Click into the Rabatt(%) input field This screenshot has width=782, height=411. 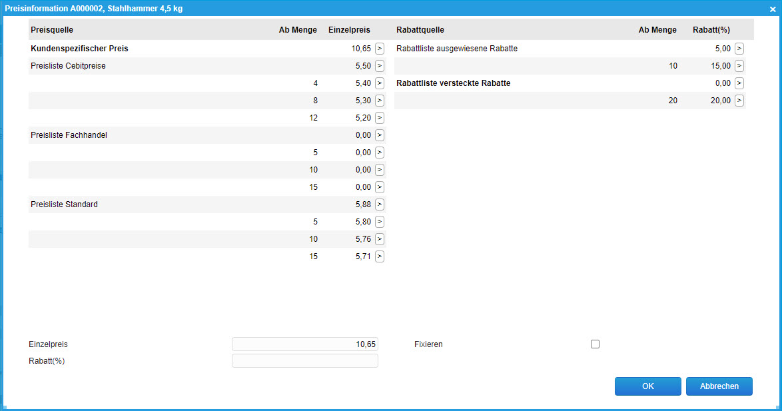pyautogui.click(x=304, y=361)
